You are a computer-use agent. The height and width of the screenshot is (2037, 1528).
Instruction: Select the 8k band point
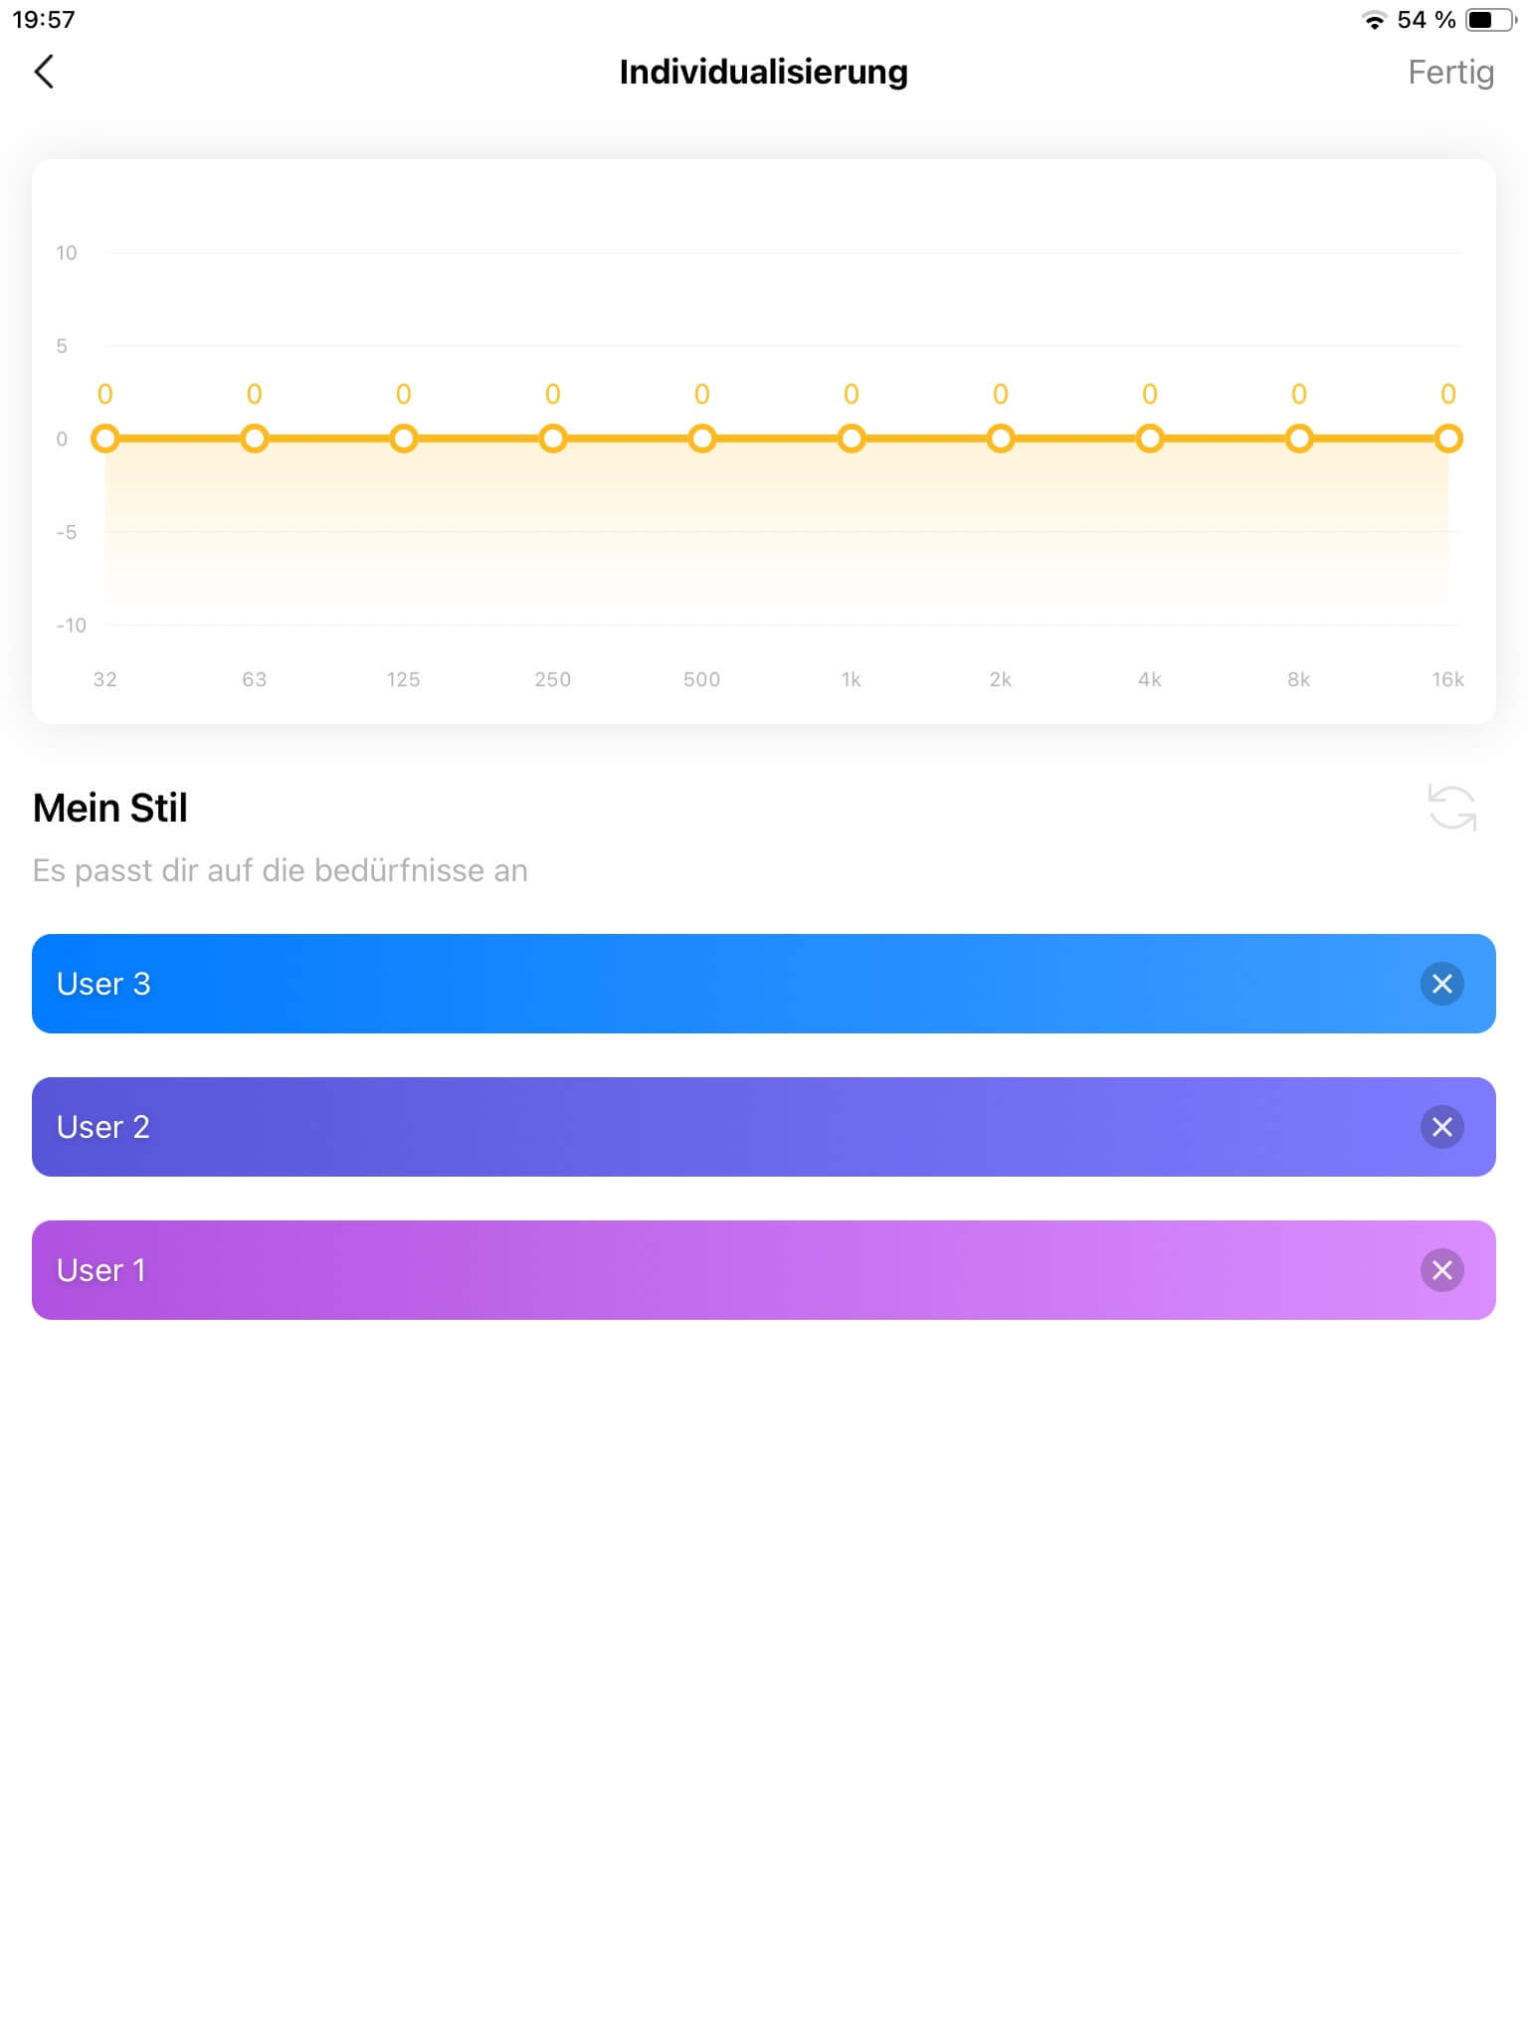coord(1299,439)
